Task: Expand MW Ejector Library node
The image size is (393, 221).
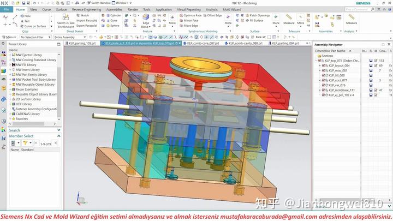Action: pos(10,55)
